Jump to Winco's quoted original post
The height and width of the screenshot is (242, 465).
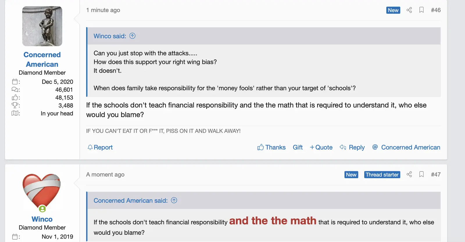(133, 36)
